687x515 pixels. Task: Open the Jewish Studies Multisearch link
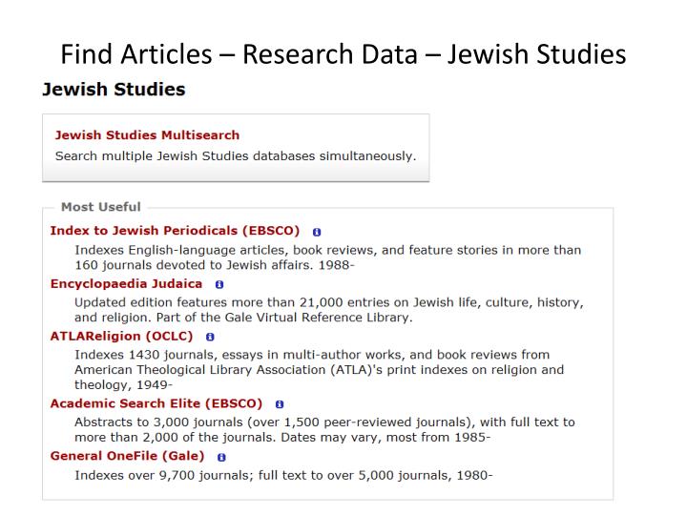pos(147,134)
